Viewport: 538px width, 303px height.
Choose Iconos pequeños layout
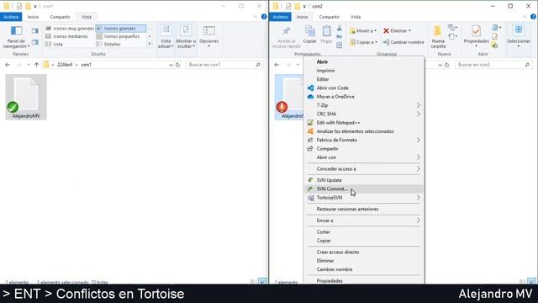[x=119, y=36]
